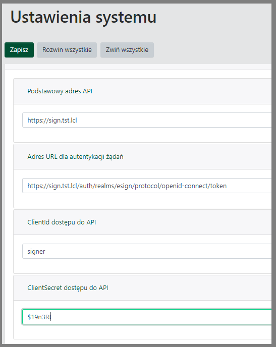Viewport: 276px width, 347px height.
Task: Focus the ClientId field containing signer
Action: coord(147,251)
